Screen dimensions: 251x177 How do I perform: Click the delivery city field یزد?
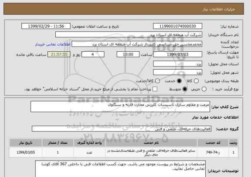[177, 72]
